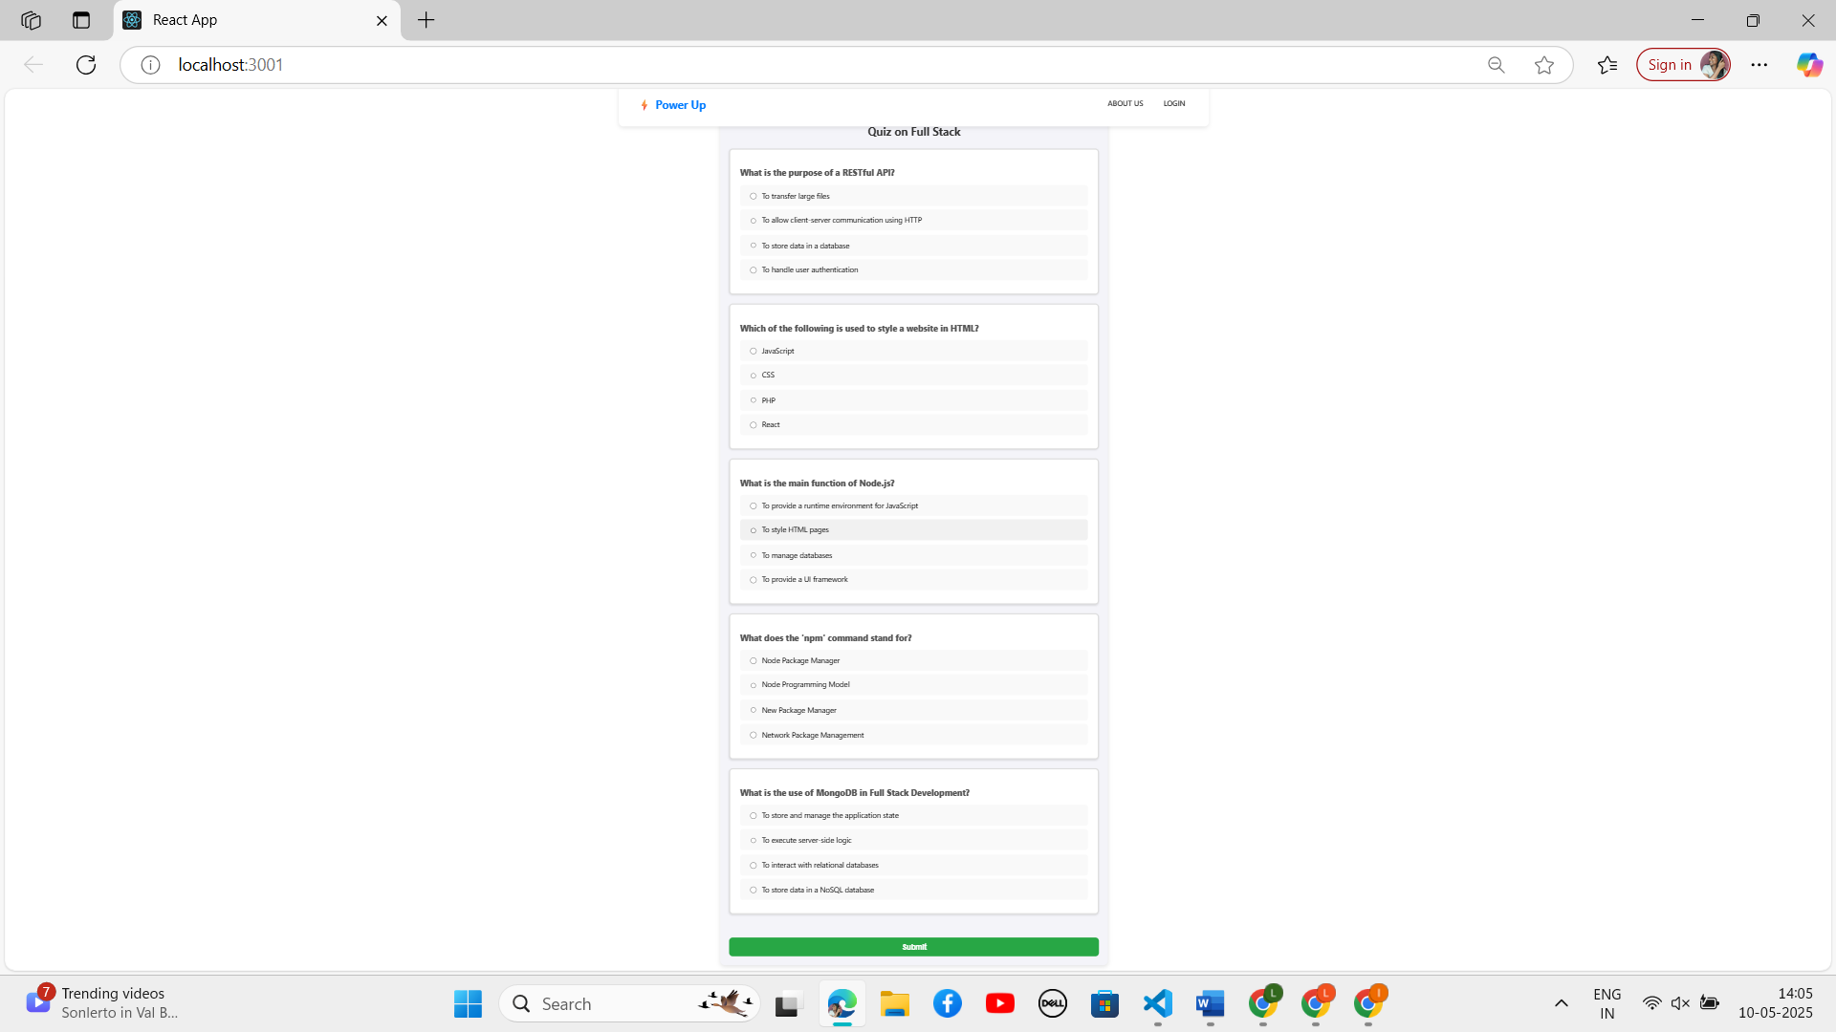Image resolution: width=1836 pixels, height=1032 pixels.
Task: Pick 'To store data in a NoSQL database'
Action: click(x=754, y=891)
